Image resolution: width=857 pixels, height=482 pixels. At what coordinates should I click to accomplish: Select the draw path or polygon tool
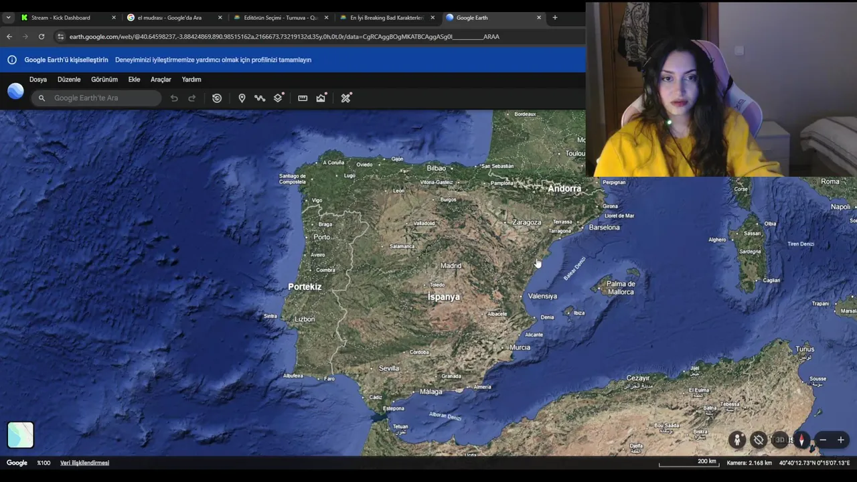click(x=260, y=98)
